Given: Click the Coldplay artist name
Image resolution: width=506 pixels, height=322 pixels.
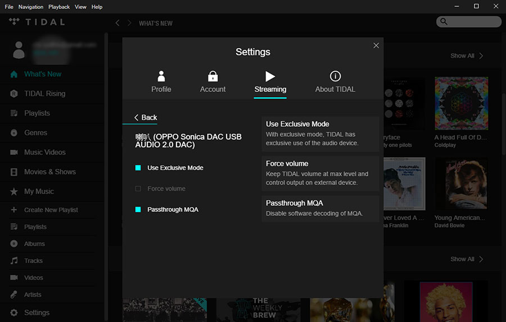Looking at the screenshot, I should tap(445, 145).
